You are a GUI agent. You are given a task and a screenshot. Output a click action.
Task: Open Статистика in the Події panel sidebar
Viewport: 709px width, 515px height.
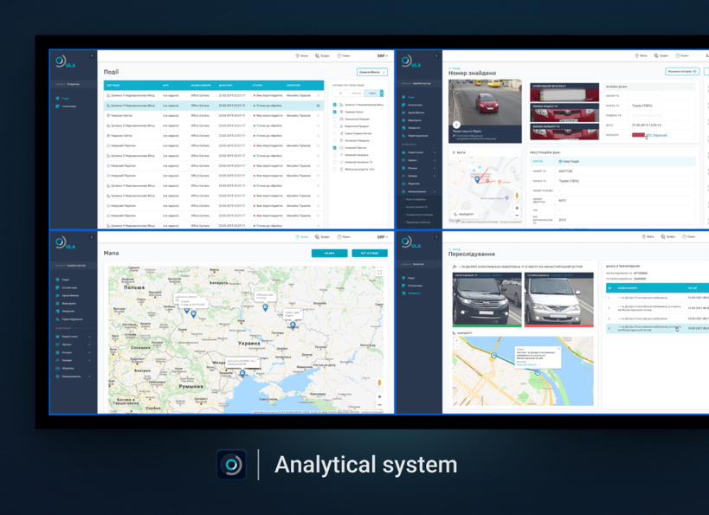[x=70, y=106]
